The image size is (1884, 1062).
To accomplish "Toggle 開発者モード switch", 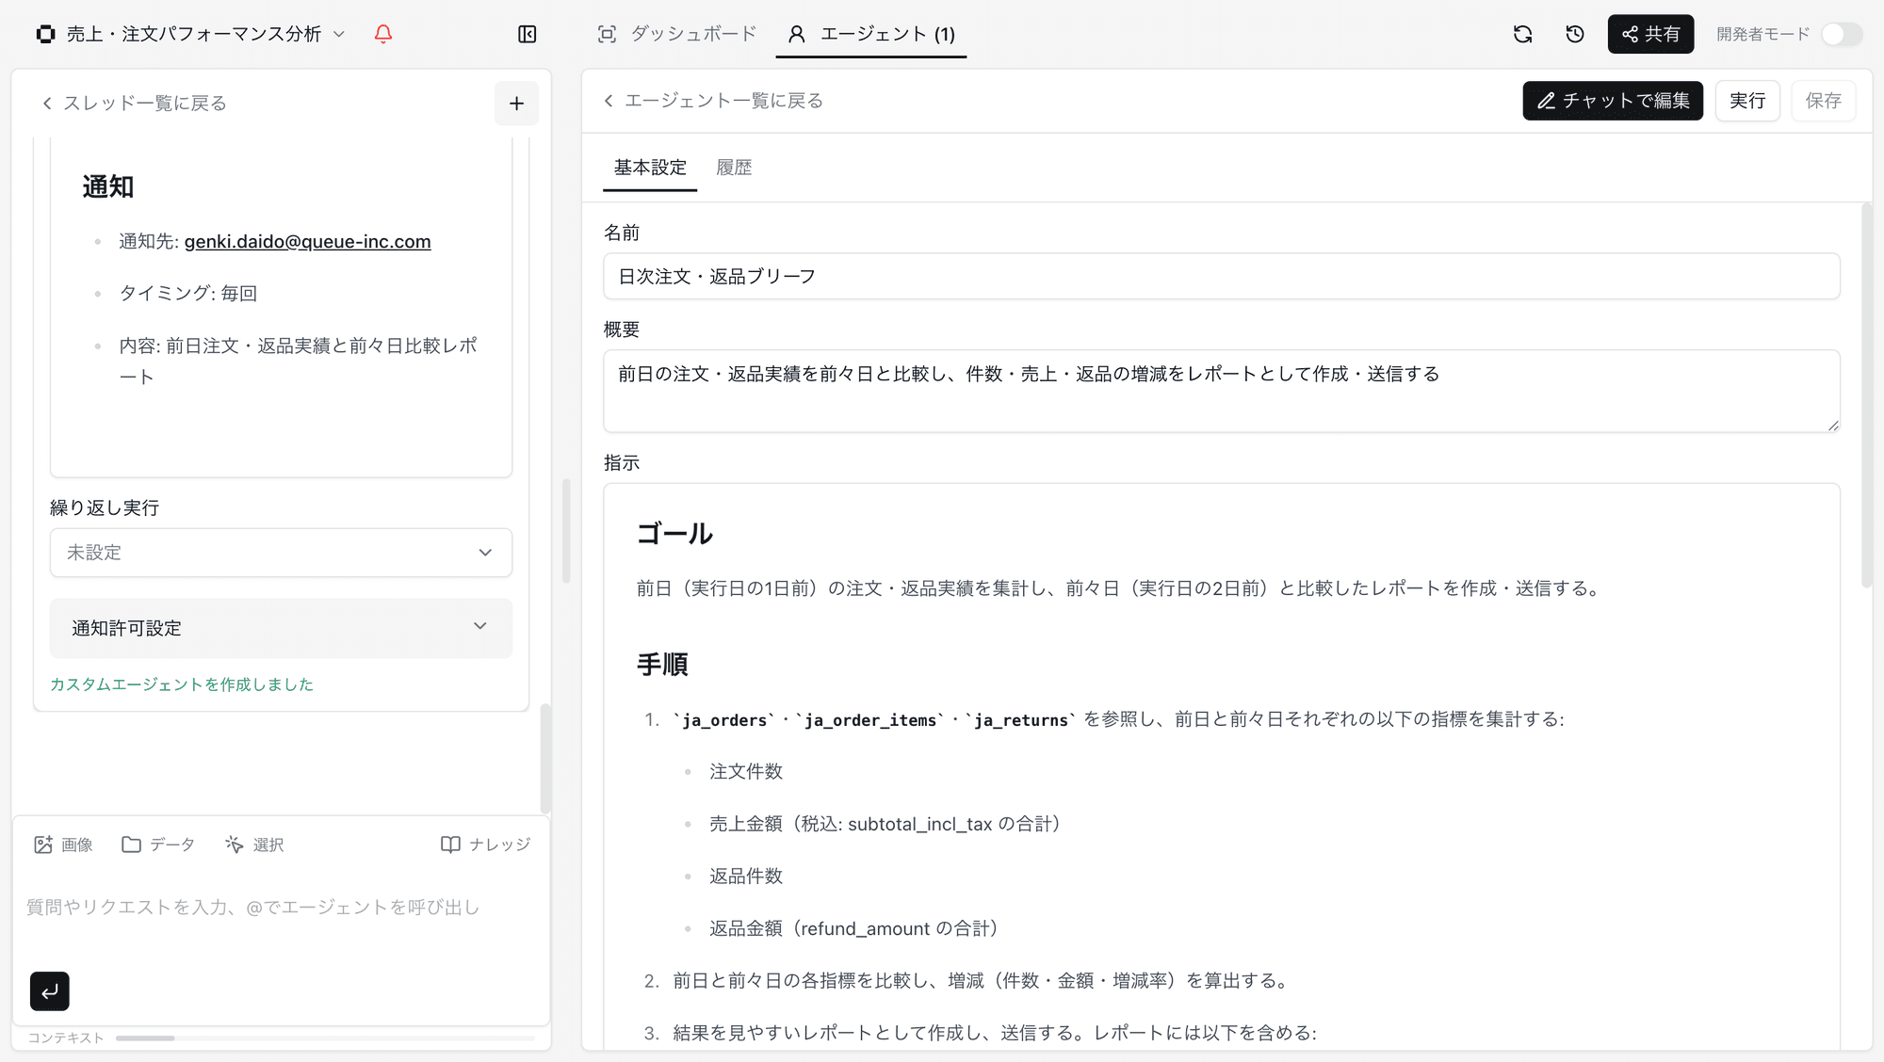I will [x=1841, y=34].
